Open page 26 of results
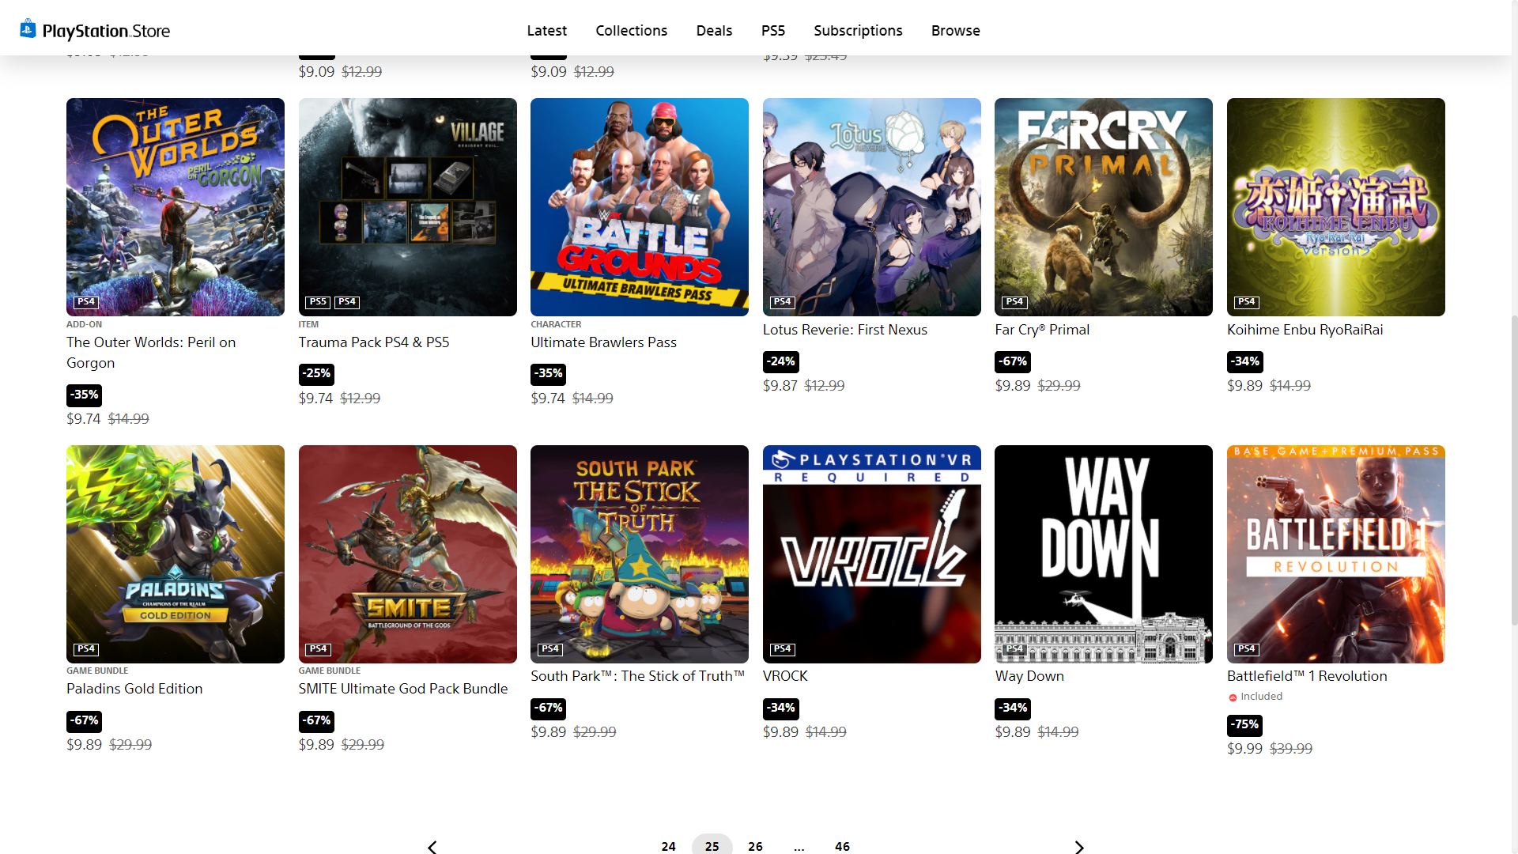The height and width of the screenshot is (854, 1518). point(755,846)
